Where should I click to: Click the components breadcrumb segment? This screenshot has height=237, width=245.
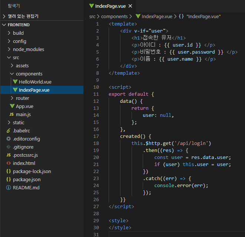115,17
